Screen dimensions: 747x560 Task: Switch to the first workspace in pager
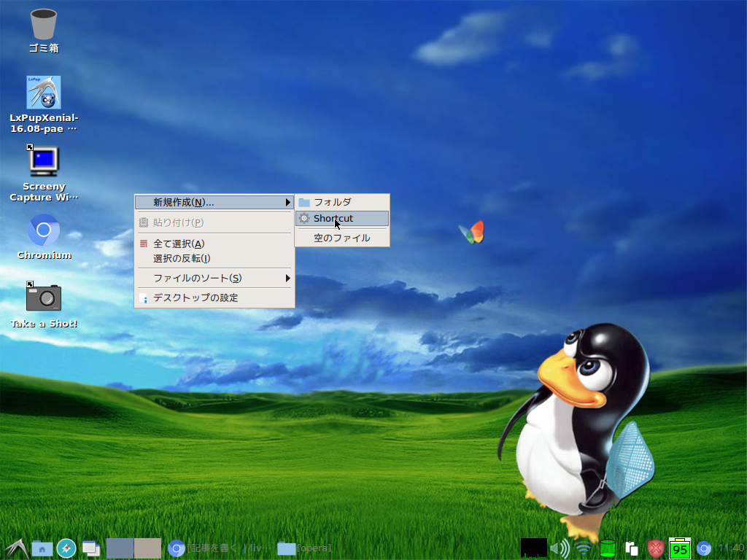click(x=120, y=548)
